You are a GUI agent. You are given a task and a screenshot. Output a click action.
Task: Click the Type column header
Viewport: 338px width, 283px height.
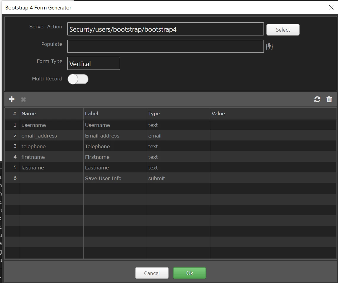point(178,114)
